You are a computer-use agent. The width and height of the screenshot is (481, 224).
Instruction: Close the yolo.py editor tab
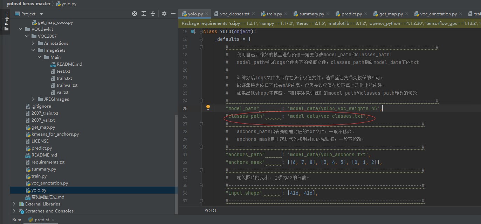click(207, 14)
